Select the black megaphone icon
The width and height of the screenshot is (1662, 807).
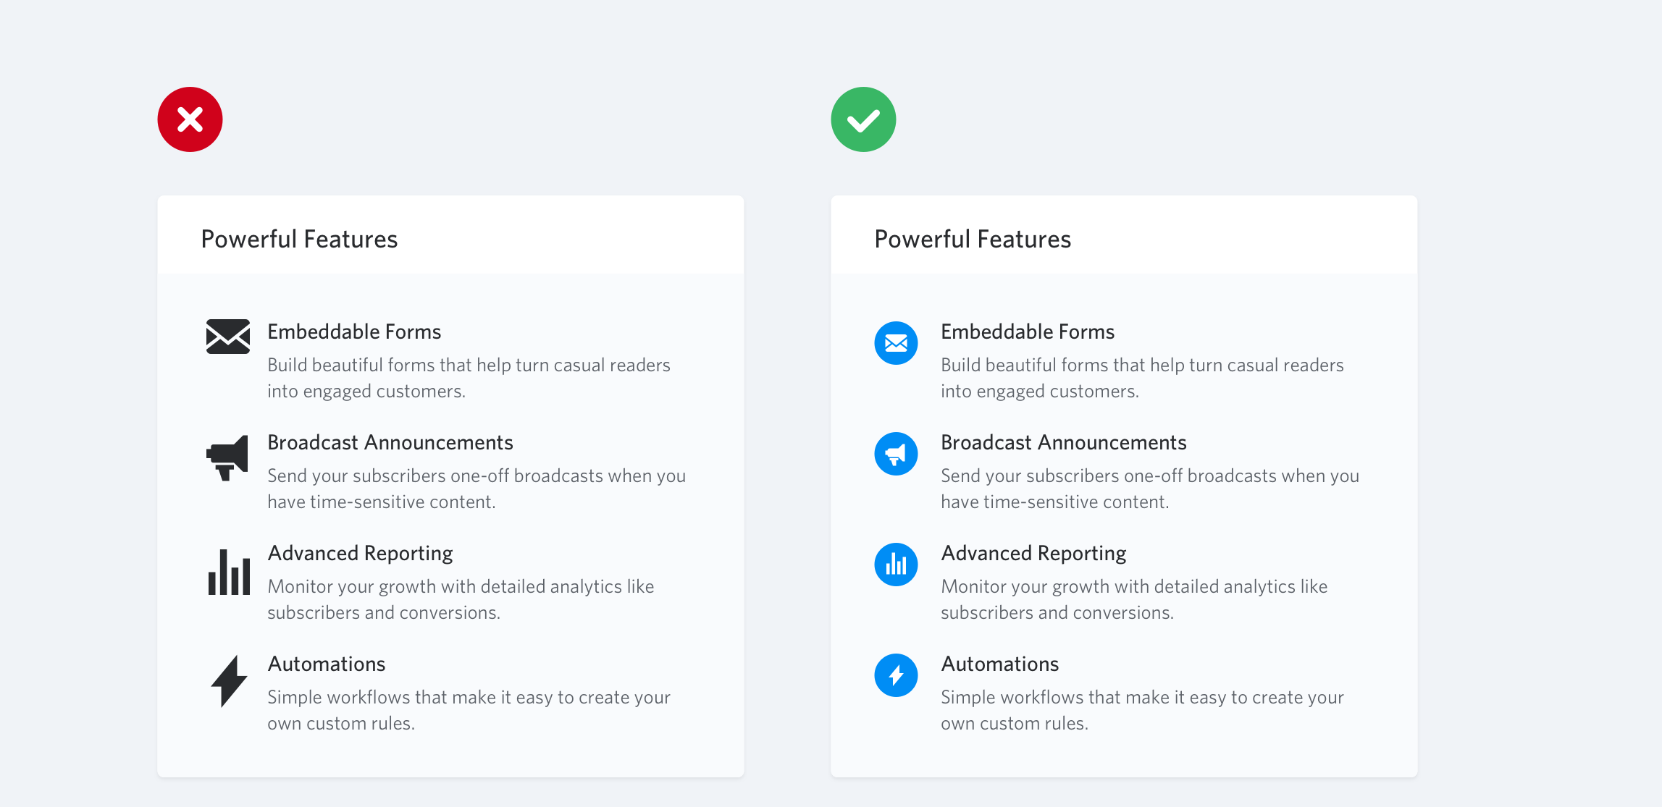[x=227, y=457]
